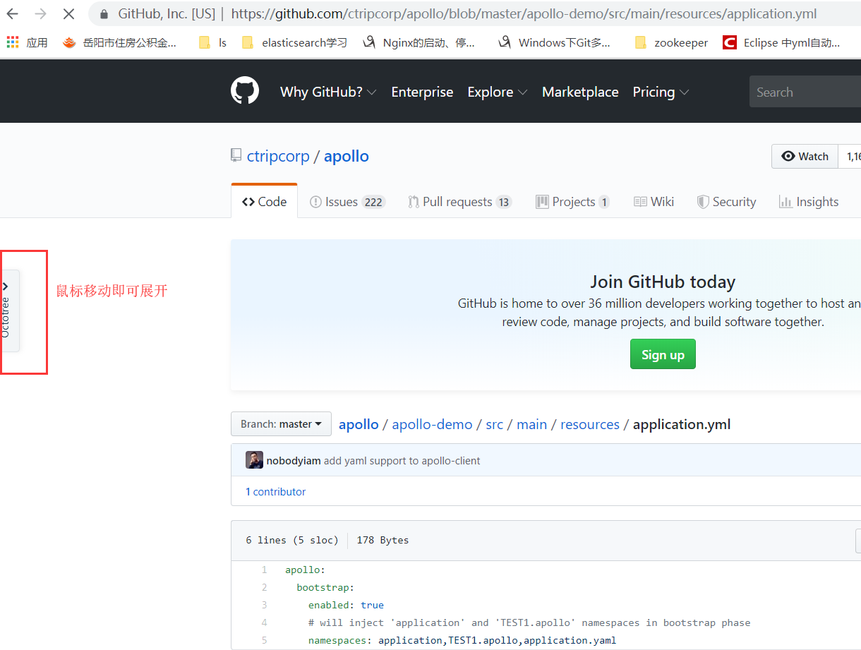Switch to the Security tab
The width and height of the screenshot is (861, 650).
pos(726,202)
